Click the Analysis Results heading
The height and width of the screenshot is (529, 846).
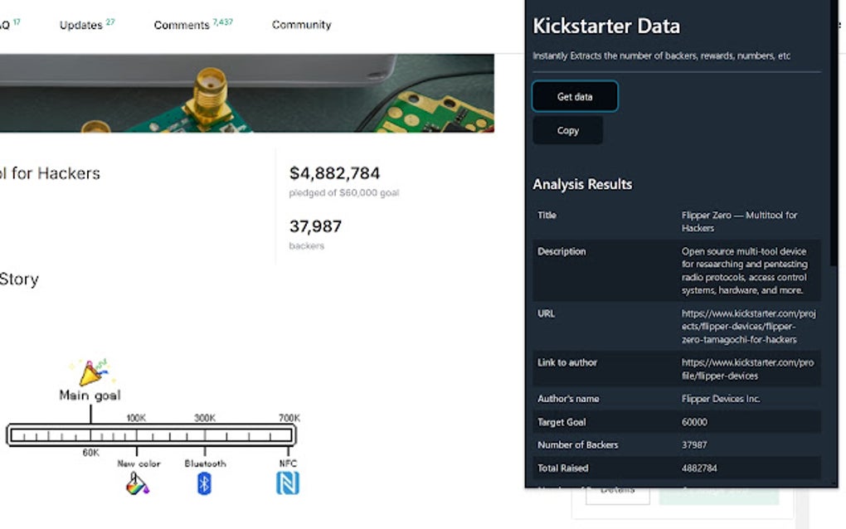click(x=582, y=184)
